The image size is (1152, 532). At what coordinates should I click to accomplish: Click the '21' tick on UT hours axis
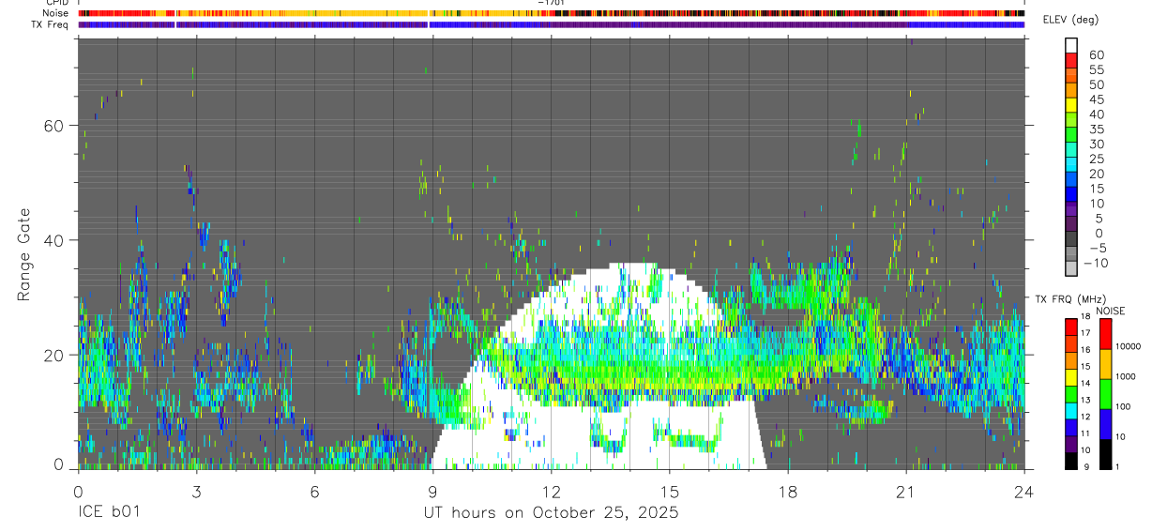pos(905,491)
